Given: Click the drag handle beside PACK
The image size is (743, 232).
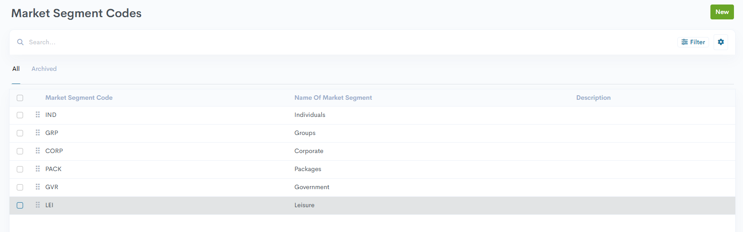Looking at the screenshot, I should (x=38, y=169).
